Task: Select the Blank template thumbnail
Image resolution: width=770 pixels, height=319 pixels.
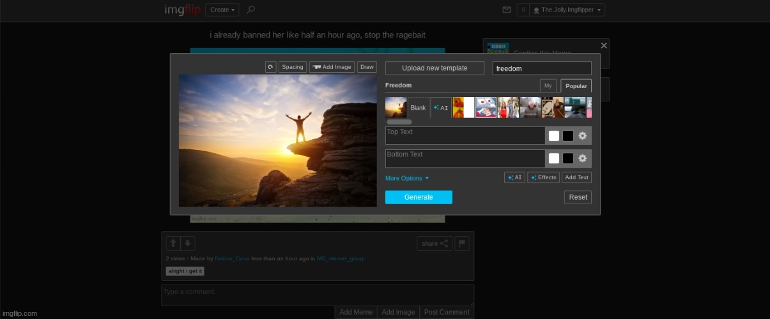Action: pyautogui.click(x=418, y=108)
